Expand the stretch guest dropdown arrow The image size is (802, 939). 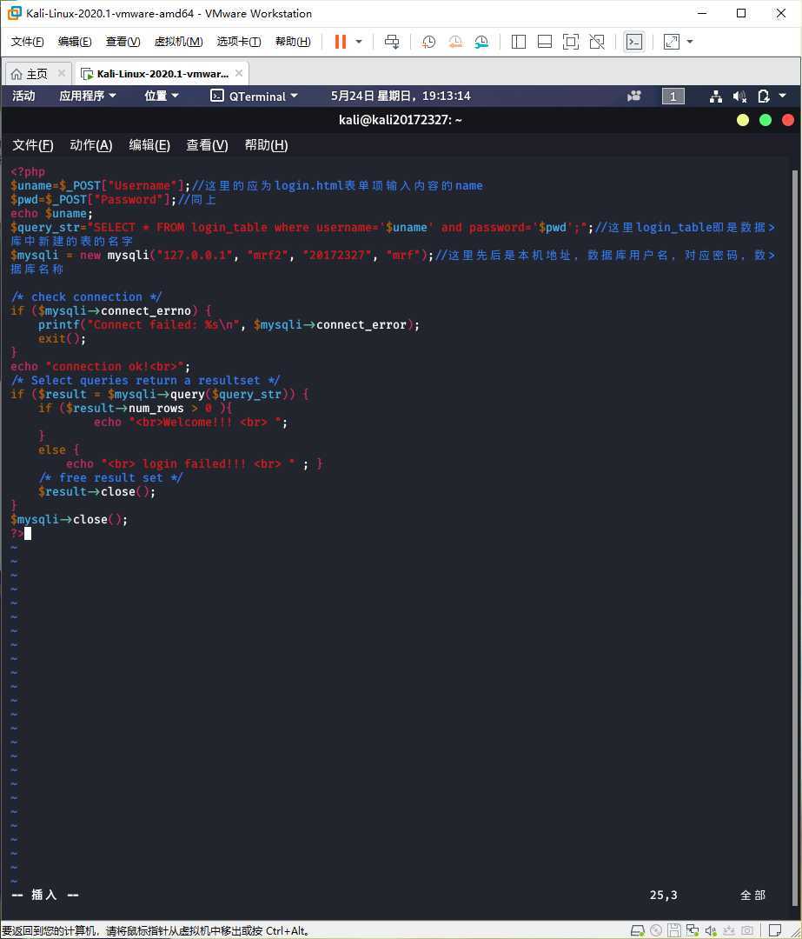pos(690,42)
